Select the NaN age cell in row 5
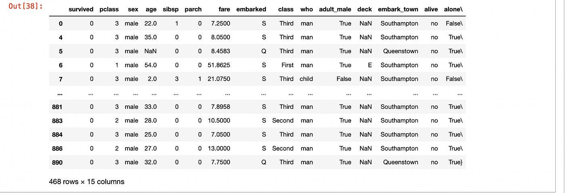The width and height of the screenshot is (565, 193). pos(150,51)
